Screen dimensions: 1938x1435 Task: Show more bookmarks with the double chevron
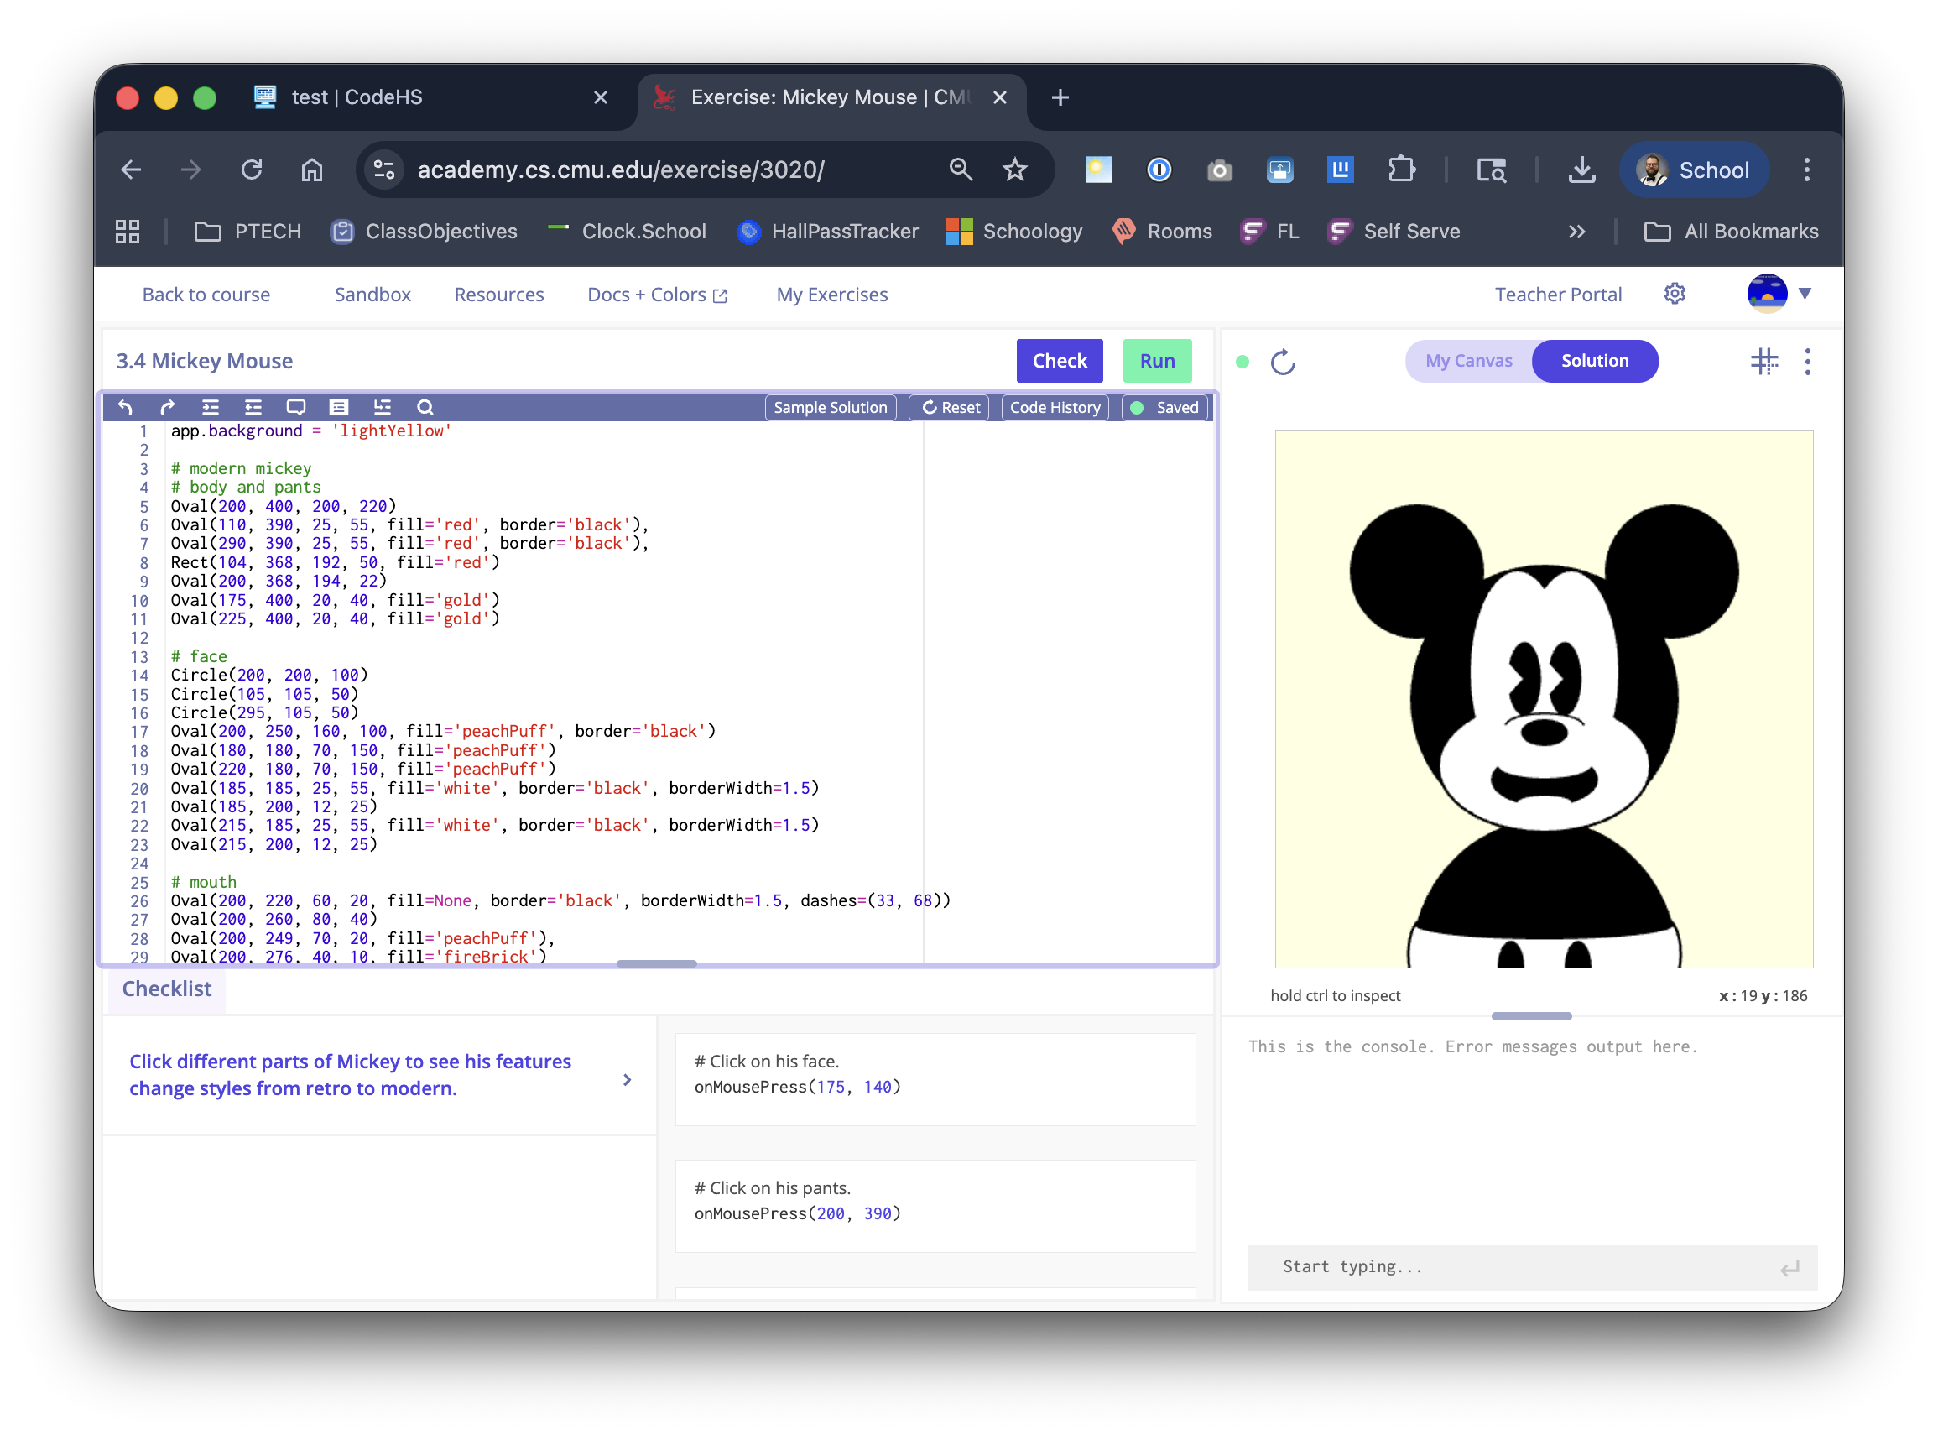1576,231
